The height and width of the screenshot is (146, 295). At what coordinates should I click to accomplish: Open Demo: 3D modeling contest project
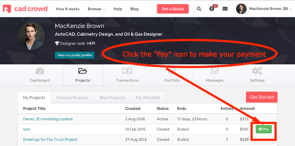tap(48, 119)
